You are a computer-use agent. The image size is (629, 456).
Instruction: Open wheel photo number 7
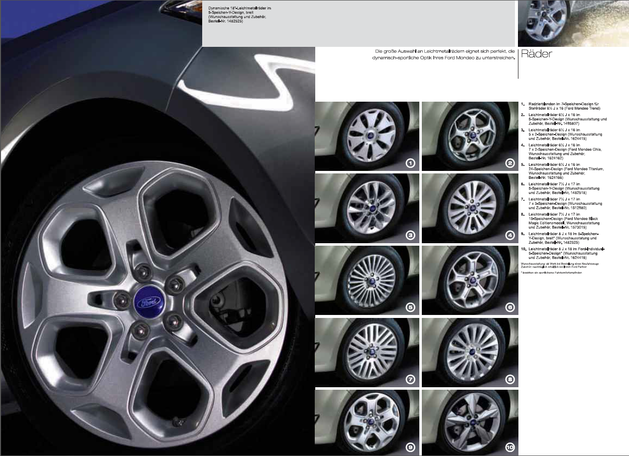[367, 352]
